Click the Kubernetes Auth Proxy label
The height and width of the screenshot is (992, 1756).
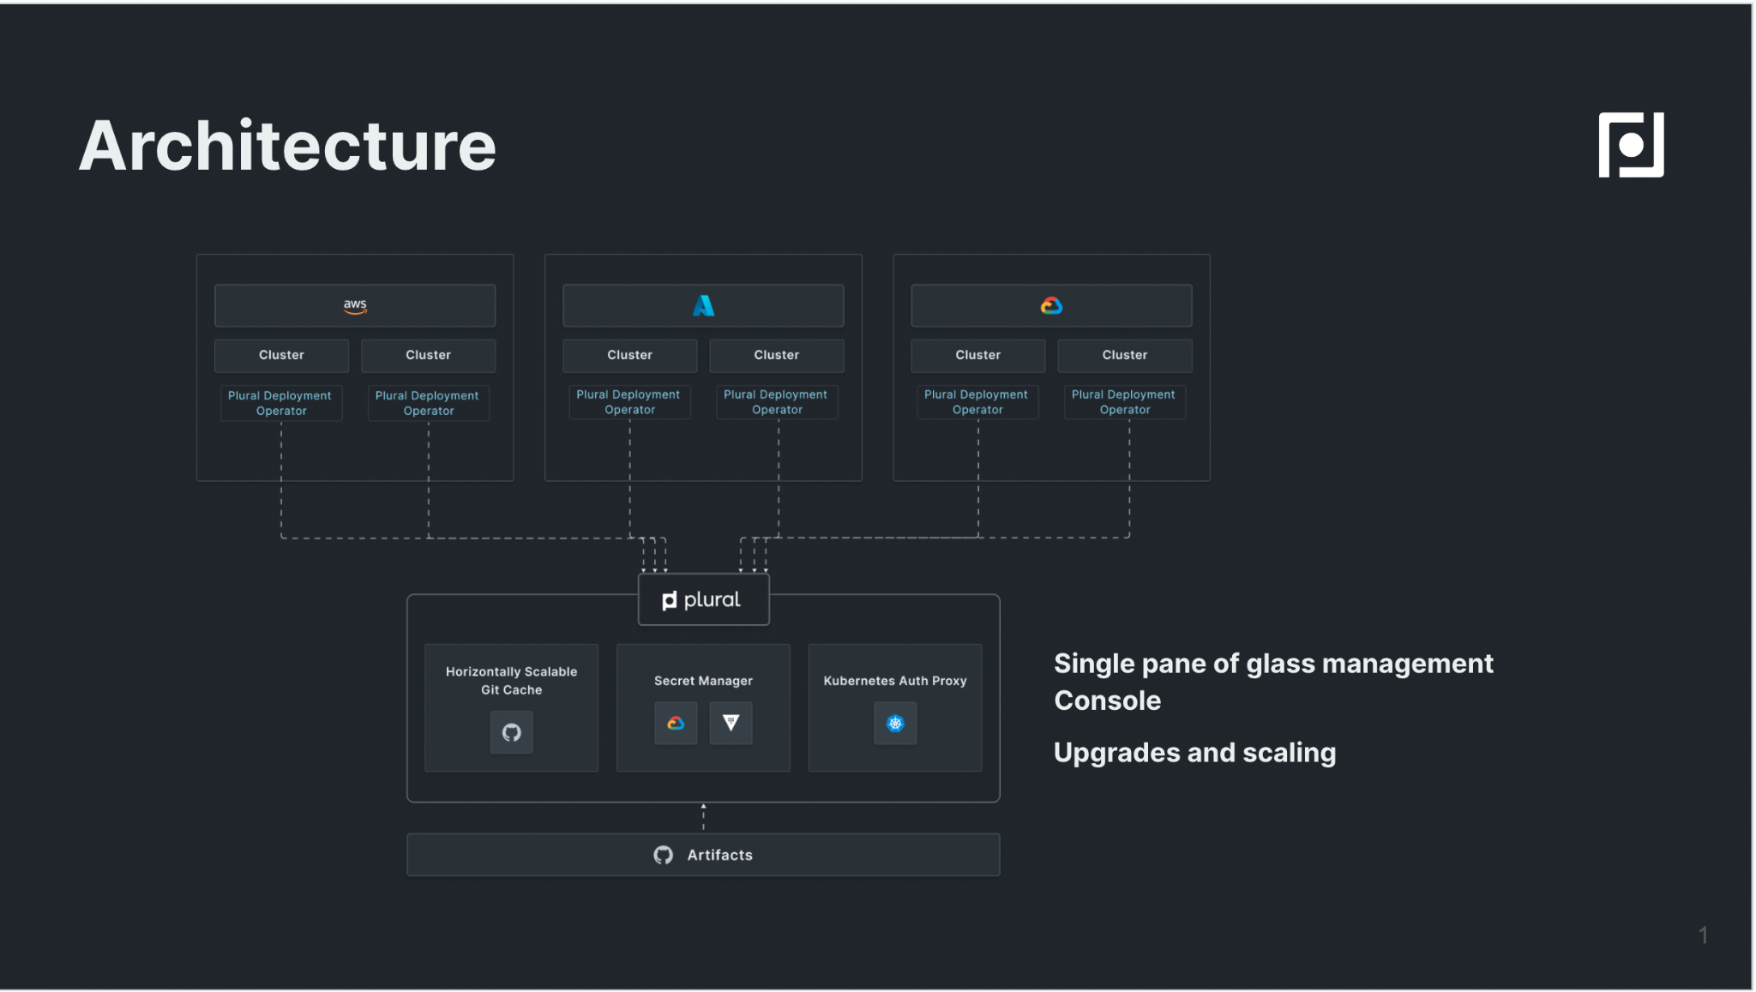[x=895, y=681]
